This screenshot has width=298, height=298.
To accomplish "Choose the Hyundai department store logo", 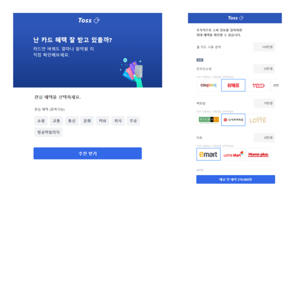I will click(x=208, y=120).
